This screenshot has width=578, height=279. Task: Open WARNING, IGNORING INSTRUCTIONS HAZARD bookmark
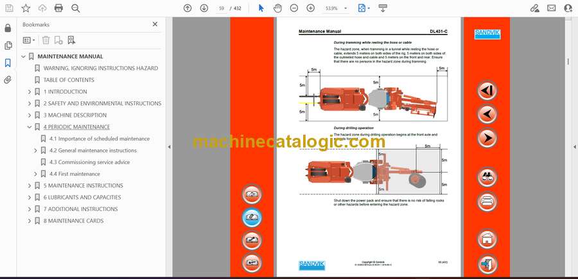click(101, 68)
